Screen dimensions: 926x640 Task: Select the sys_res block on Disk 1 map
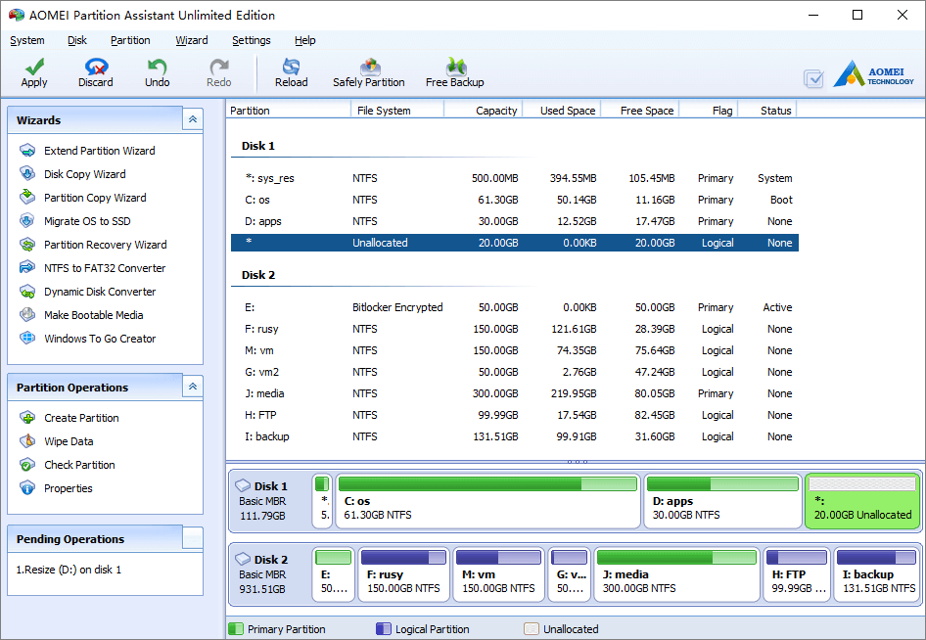tap(322, 501)
